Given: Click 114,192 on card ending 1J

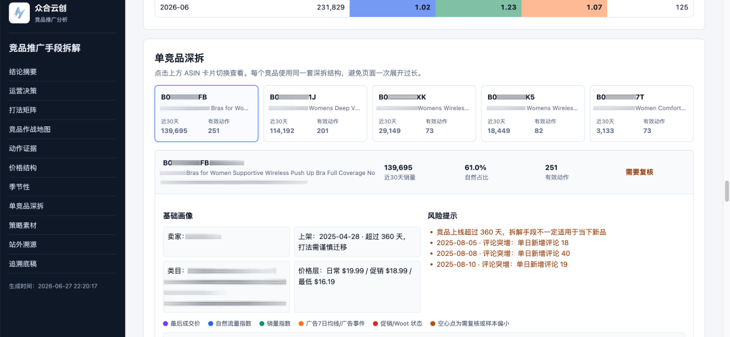Looking at the screenshot, I should (x=282, y=131).
